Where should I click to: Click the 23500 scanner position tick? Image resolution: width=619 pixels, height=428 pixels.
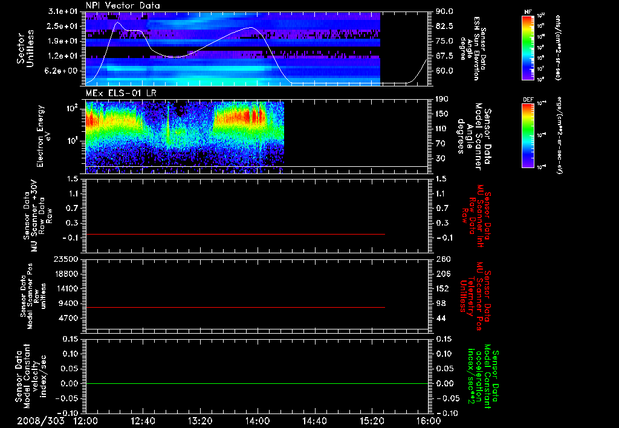tap(66, 259)
